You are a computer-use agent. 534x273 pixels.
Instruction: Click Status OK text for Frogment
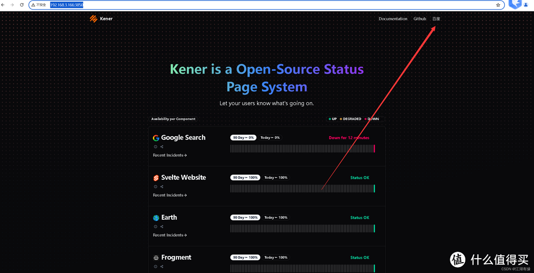click(359, 257)
